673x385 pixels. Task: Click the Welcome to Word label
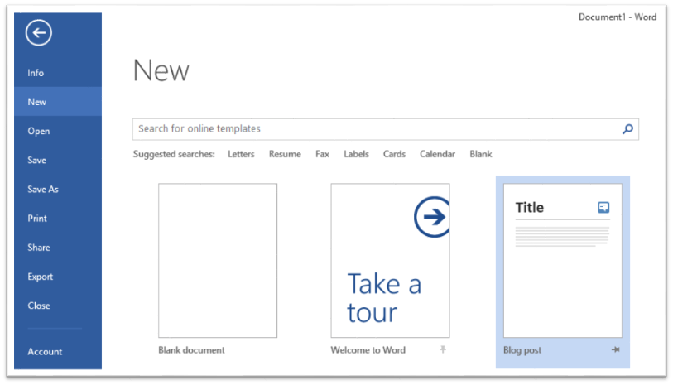pos(368,350)
